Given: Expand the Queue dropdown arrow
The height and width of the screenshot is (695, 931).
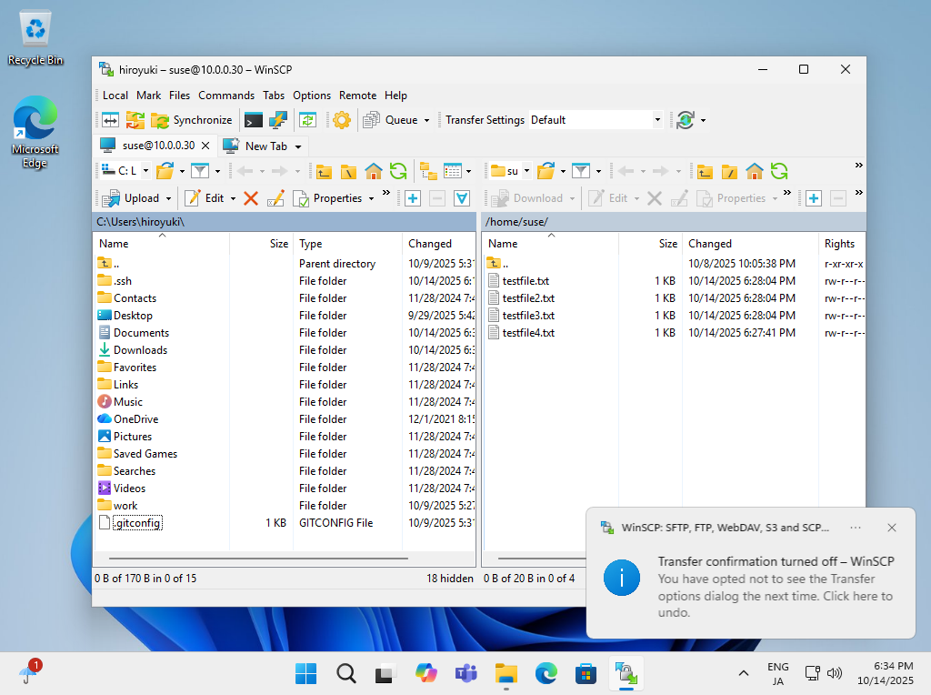Looking at the screenshot, I should [426, 120].
